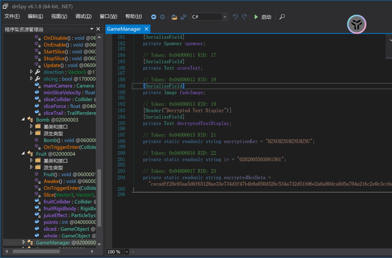Image resolution: width=392 pixels, height=258 pixels.
Task: Close the 程序集资源管理器 panel
Action: pyautogui.click(x=98, y=29)
